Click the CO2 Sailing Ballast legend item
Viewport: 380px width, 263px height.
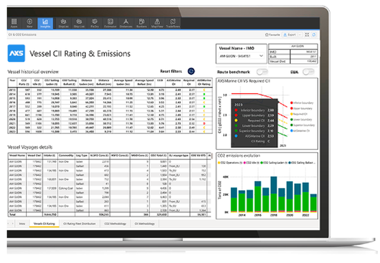point(302,163)
